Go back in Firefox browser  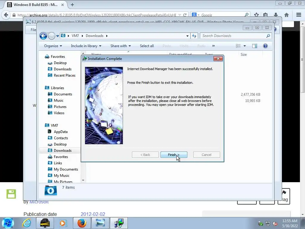coord(6,15)
